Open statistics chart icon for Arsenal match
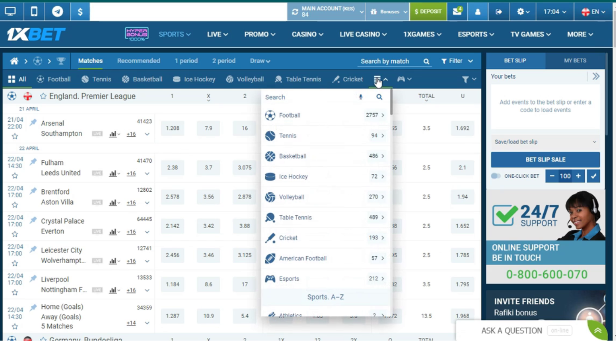The image size is (616, 346). [x=113, y=134]
